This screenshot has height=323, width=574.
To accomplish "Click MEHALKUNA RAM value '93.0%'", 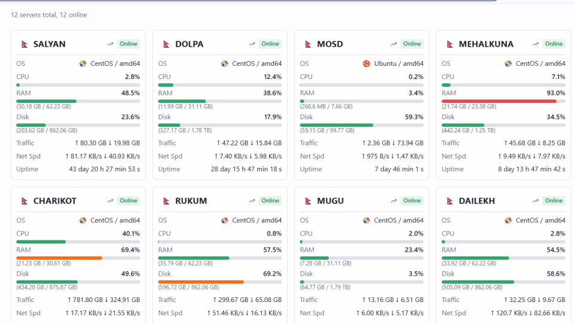I will 555,93.
